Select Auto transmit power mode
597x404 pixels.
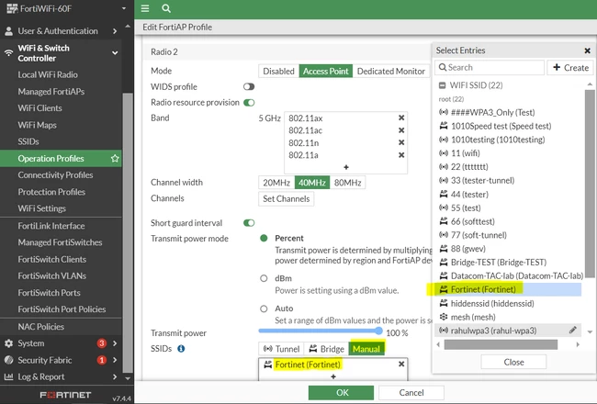[264, 309]
